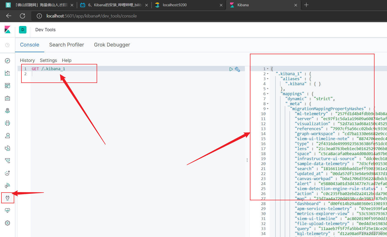387x237 pixels.
Task: Open request options wrench icon in editor
Action: click(x=237, y=69)
